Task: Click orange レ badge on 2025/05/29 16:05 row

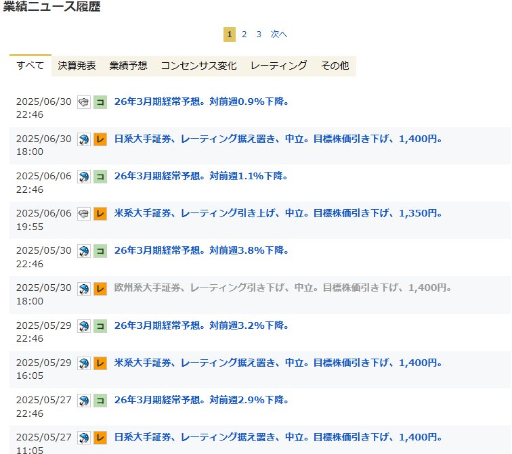Action: click(100, 363)
